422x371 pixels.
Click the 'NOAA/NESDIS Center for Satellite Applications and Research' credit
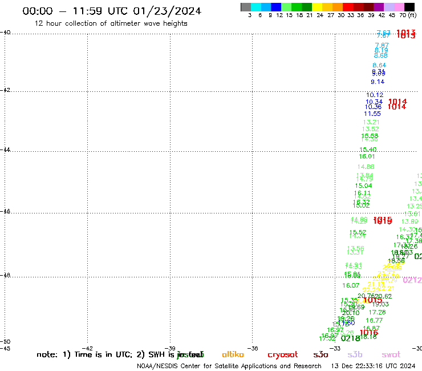tap(229, 366)
